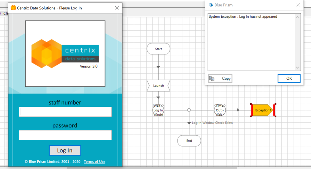This screenshot has height=169, width=311.
Task: Click the anchor circle between the wait stages
Action: (189, 110)
